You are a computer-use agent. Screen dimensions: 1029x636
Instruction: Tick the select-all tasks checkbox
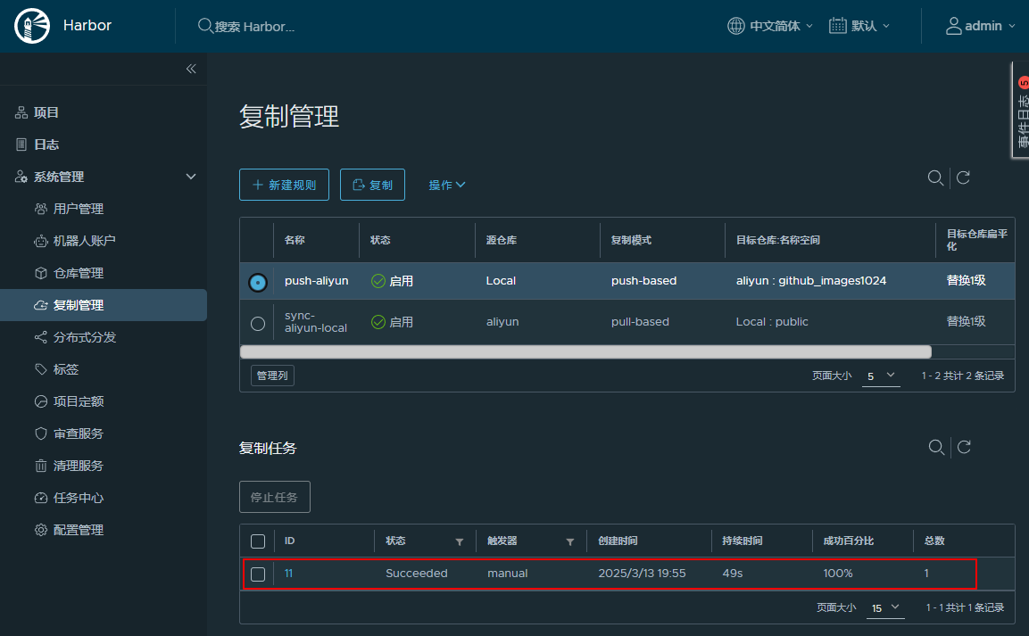258,541
